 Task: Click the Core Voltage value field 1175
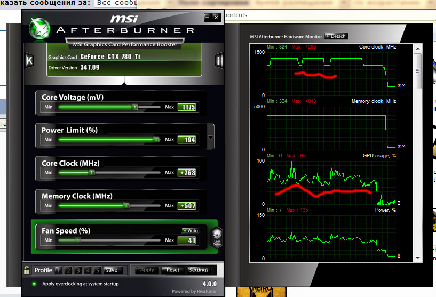pos(187,107)
